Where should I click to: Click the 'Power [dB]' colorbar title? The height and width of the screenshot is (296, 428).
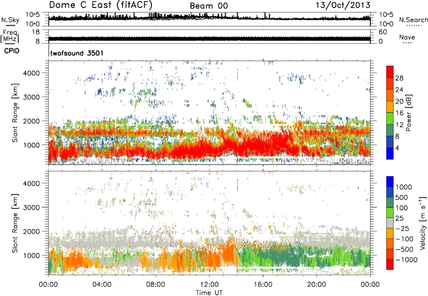[x=409, y=113]
